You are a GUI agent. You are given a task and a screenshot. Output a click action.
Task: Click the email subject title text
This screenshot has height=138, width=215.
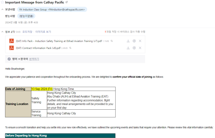(34, 2)
